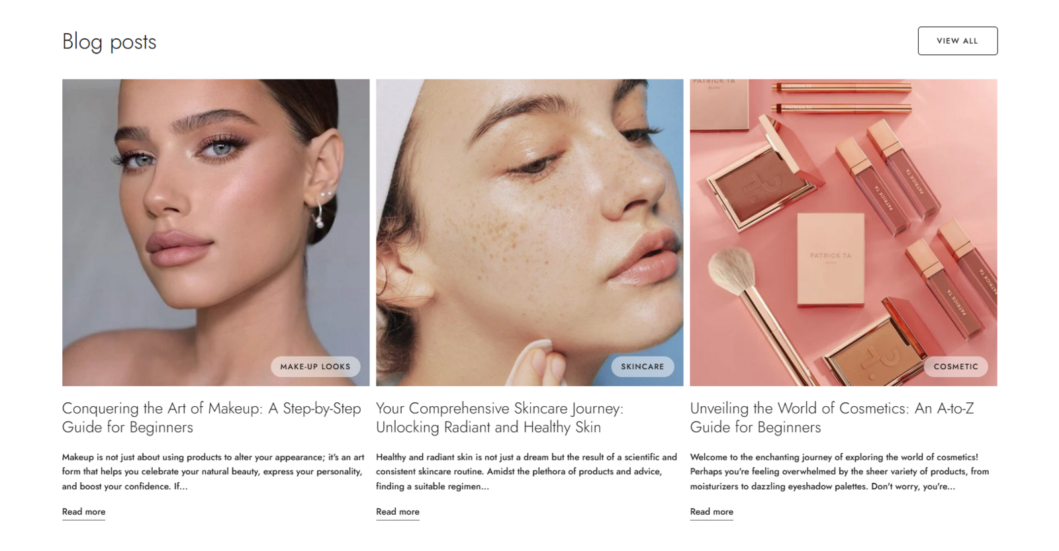This screenshot has width=1059, height=551.
Task: Click Read more under the makeup post
Action: (83, 512)
